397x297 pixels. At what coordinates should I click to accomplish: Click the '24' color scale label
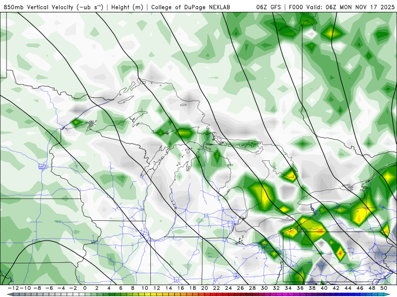tap(228, 288)
